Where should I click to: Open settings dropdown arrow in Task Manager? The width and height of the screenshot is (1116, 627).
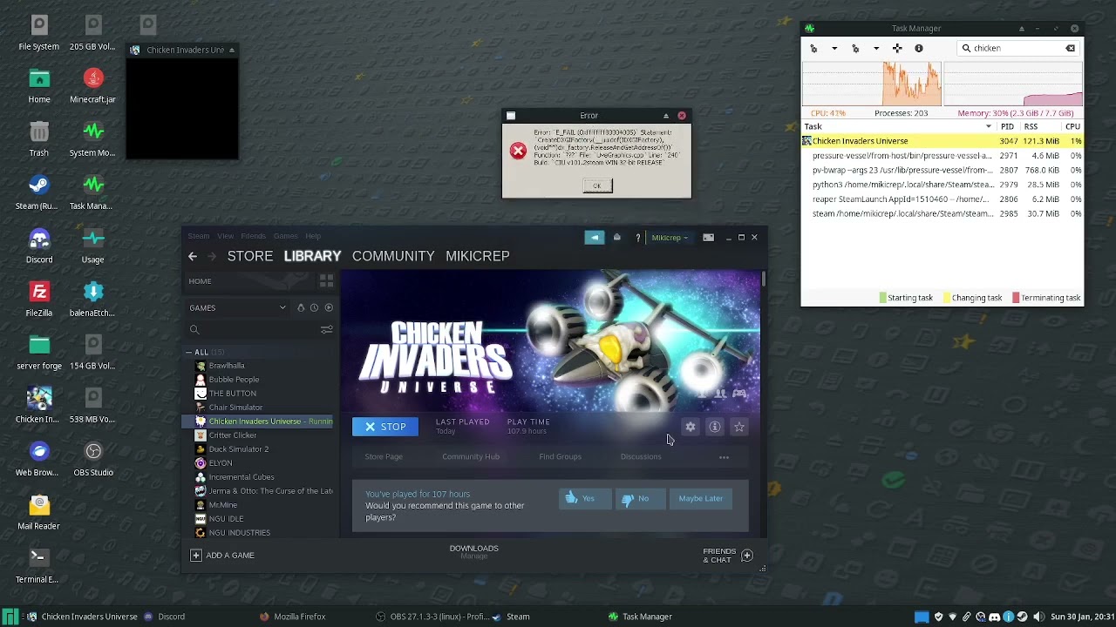tap(876, 49)
